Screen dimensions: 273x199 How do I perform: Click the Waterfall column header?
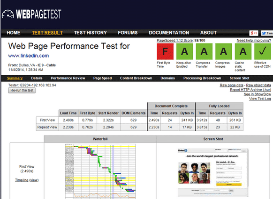[100, 139]
